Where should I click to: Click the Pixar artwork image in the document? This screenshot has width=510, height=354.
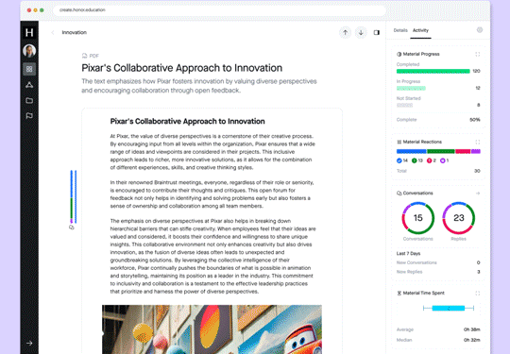tap(212, 329)
